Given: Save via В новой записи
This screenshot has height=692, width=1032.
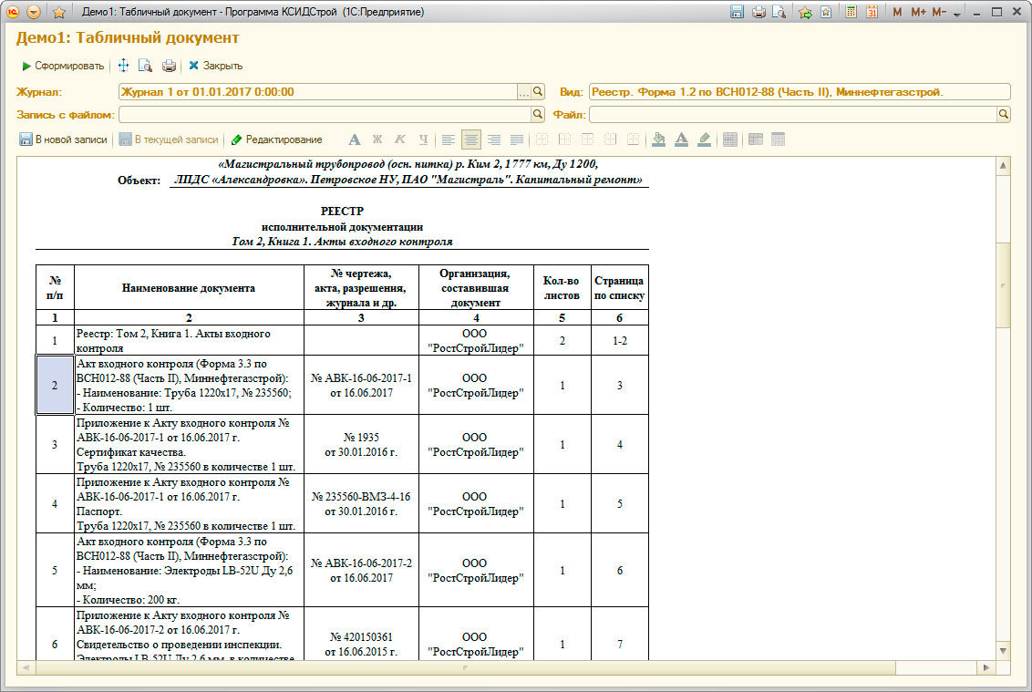Looking at the screenshot, I should point(64,139).
